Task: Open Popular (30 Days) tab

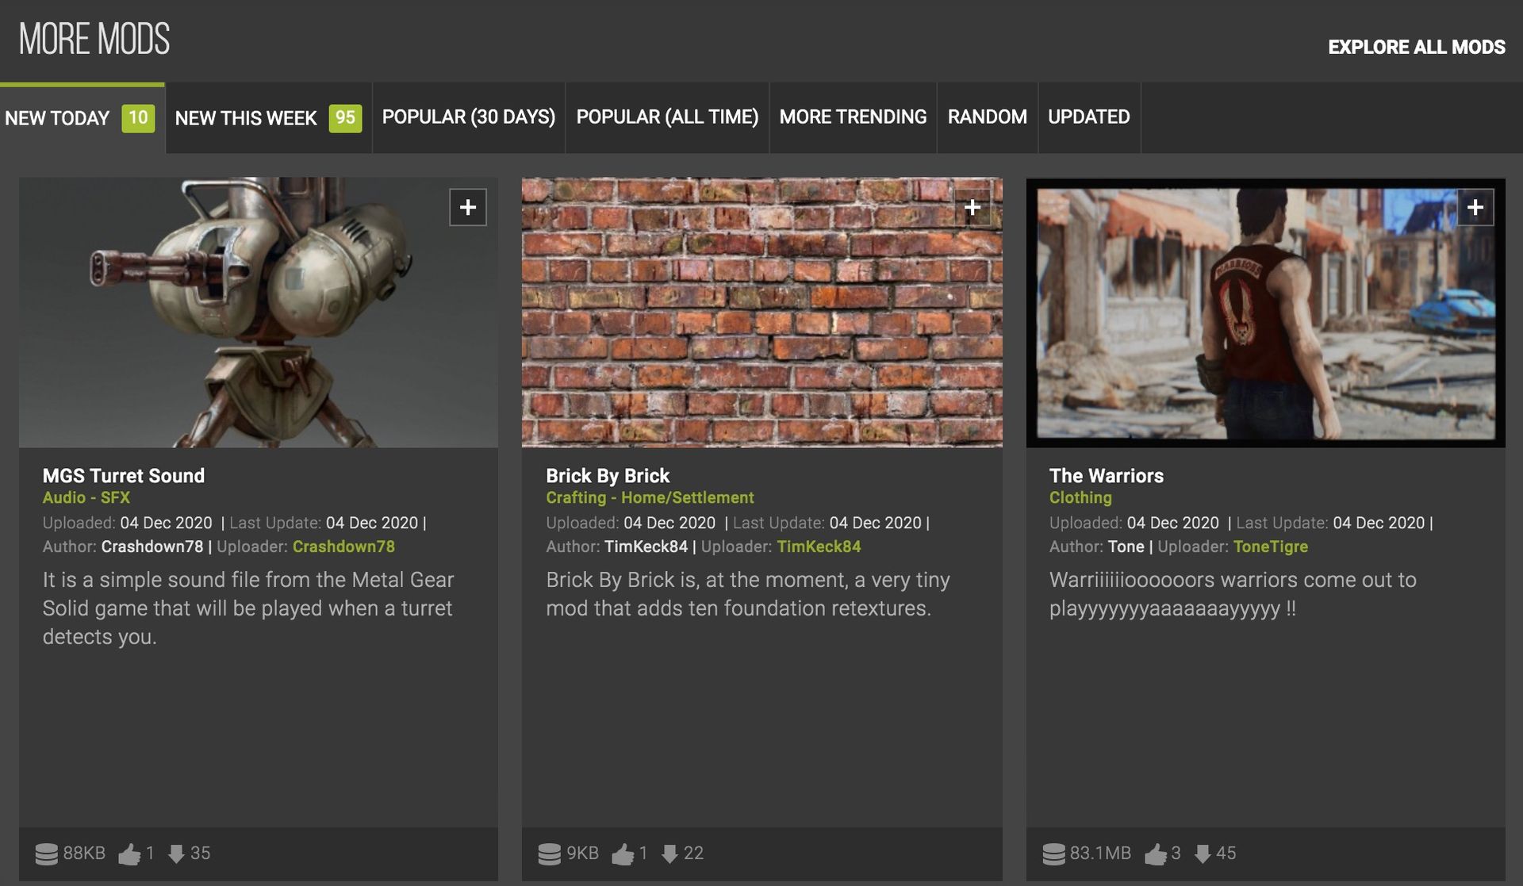Action: coord(468,117)
